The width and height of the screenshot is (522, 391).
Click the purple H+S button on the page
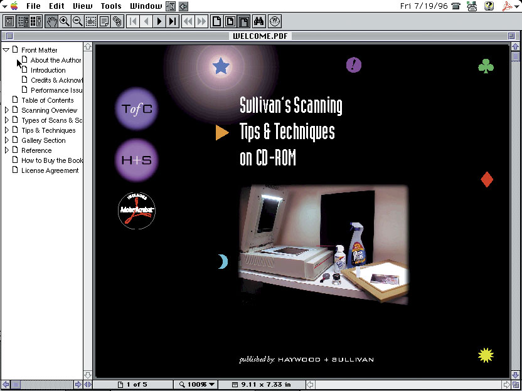(137, 160)
